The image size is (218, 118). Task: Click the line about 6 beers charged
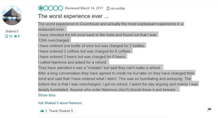pos(82,57)
